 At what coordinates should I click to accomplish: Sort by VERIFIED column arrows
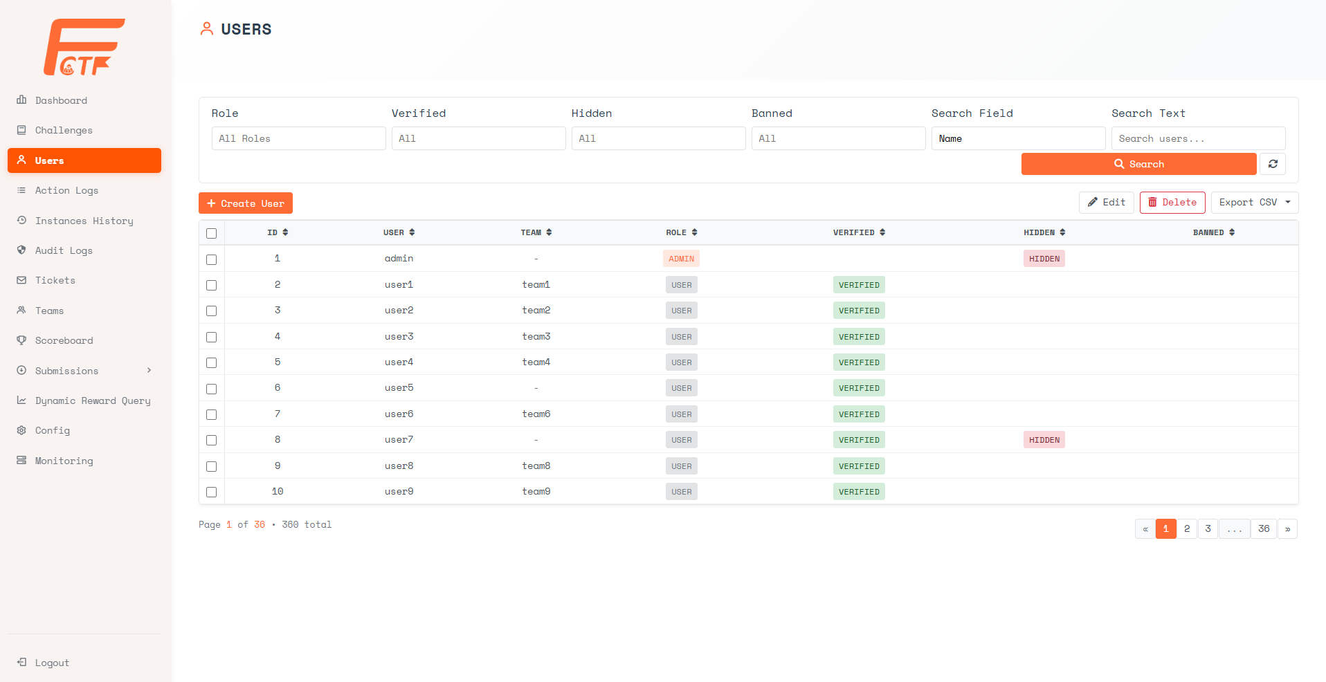click(882, 232)
